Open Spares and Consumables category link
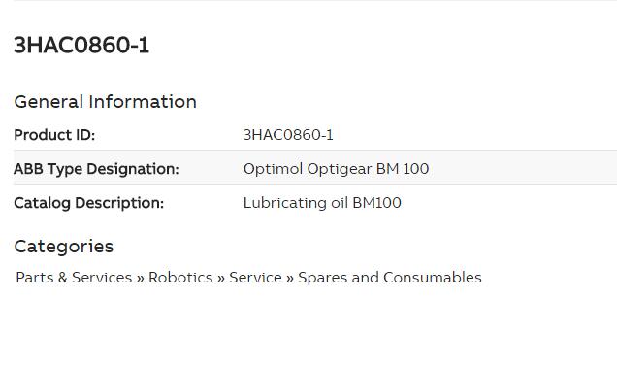The width and height of the screenshot is (617, 365). (x=390, y=278)
